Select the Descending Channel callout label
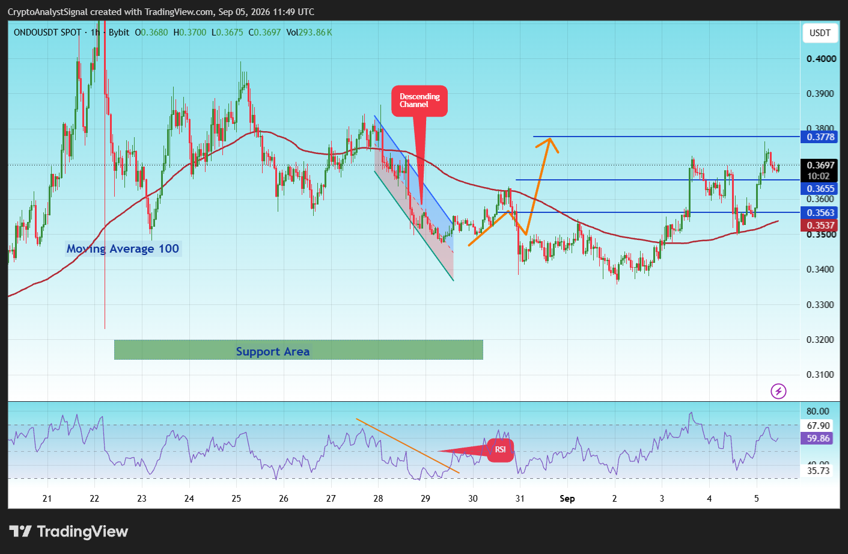This screenshot has width=848, height=554. click(419, 100)
